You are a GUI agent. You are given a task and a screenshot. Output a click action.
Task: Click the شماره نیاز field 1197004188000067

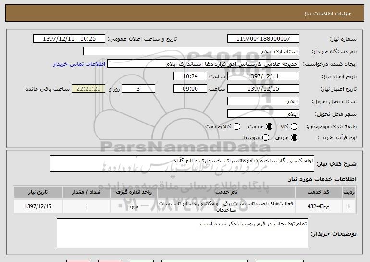click(x=263, y=39)
